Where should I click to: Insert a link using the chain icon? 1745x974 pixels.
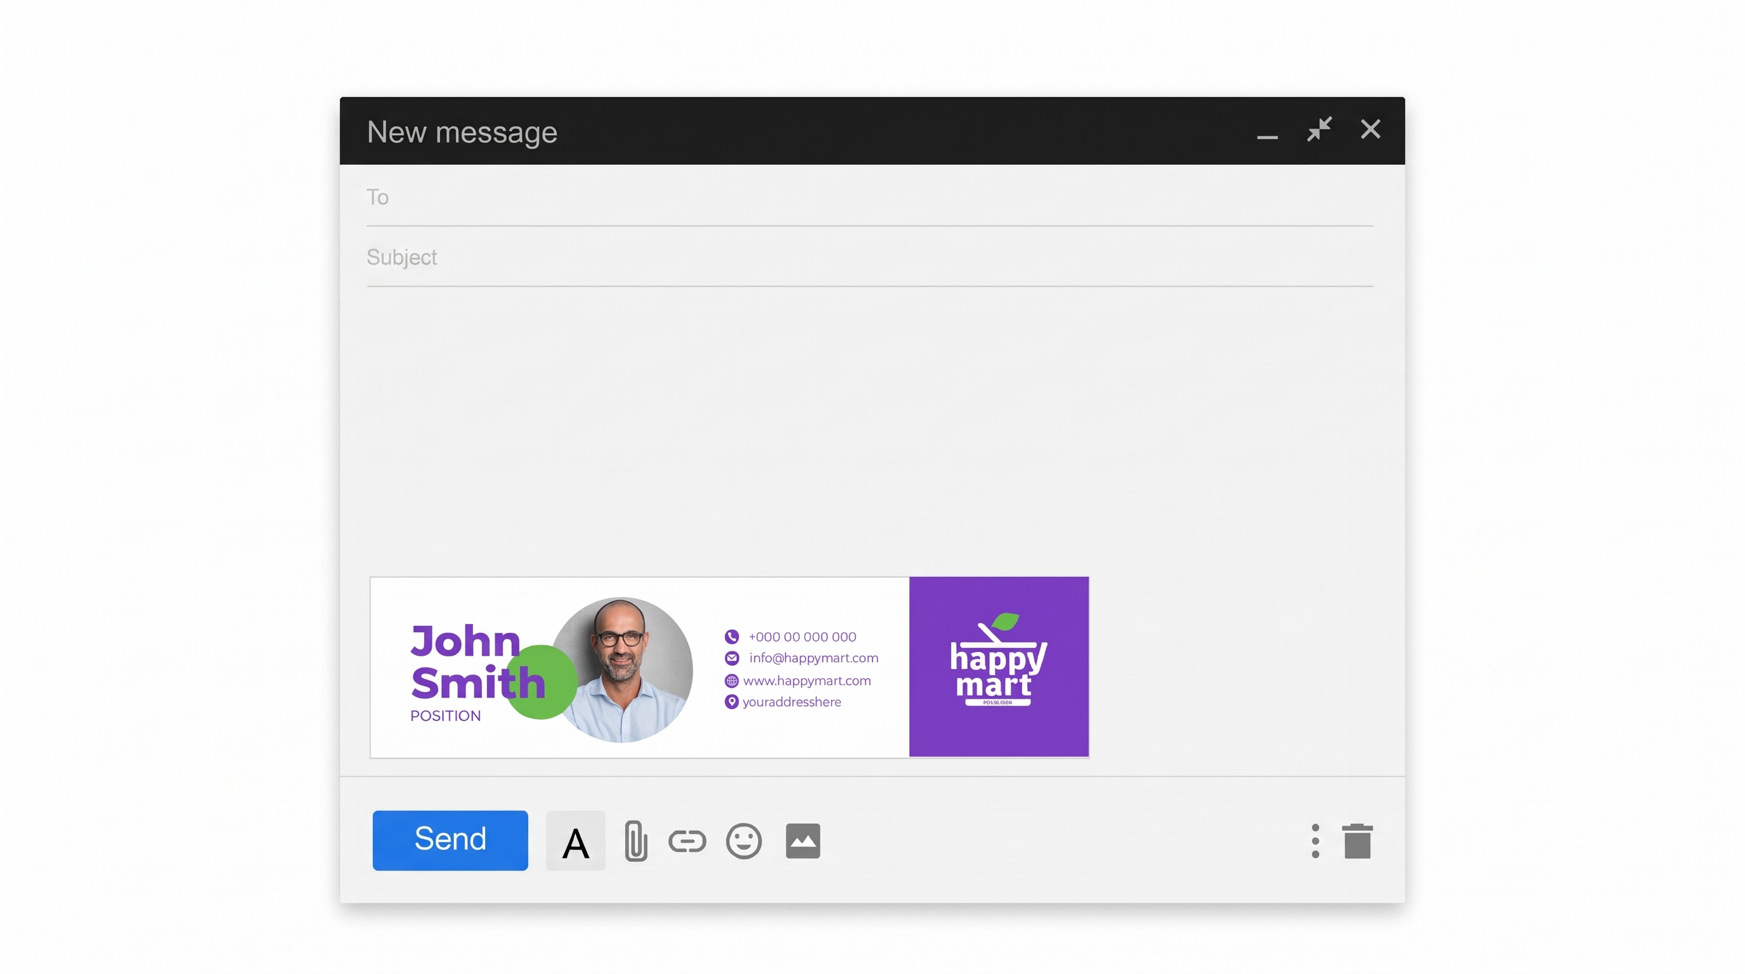pyautogui.click(x=687, y=841)
